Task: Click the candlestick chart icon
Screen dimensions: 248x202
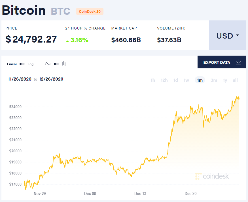Action: pyautogui.click(x=64, y=64)
